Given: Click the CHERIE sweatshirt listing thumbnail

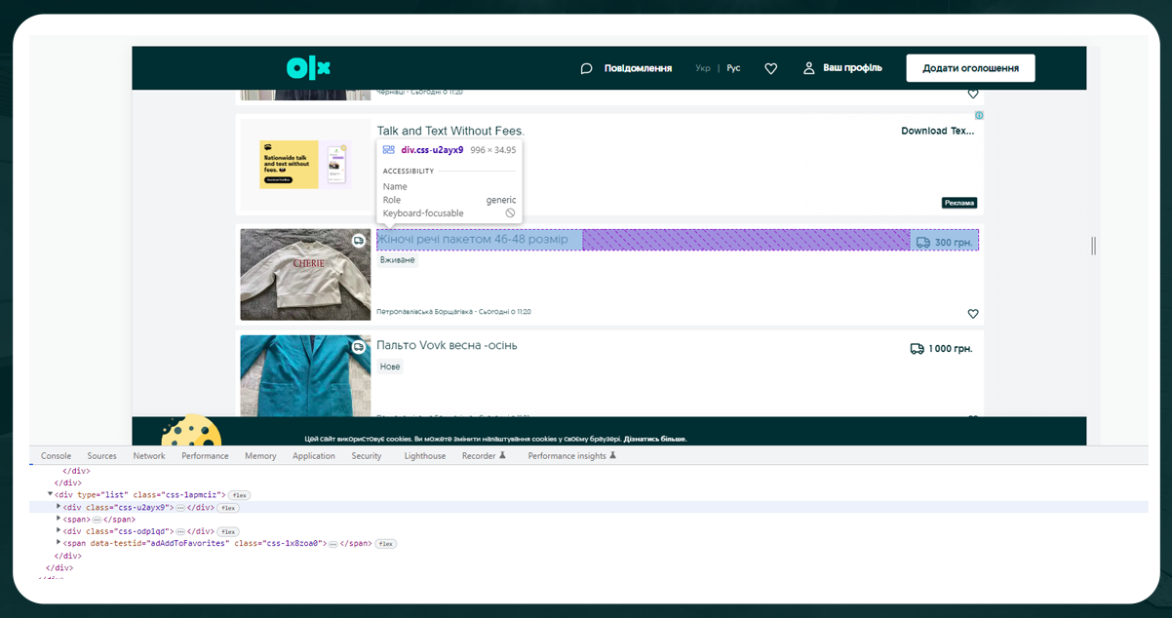Looking at the screenshot, I should [305, 274].
